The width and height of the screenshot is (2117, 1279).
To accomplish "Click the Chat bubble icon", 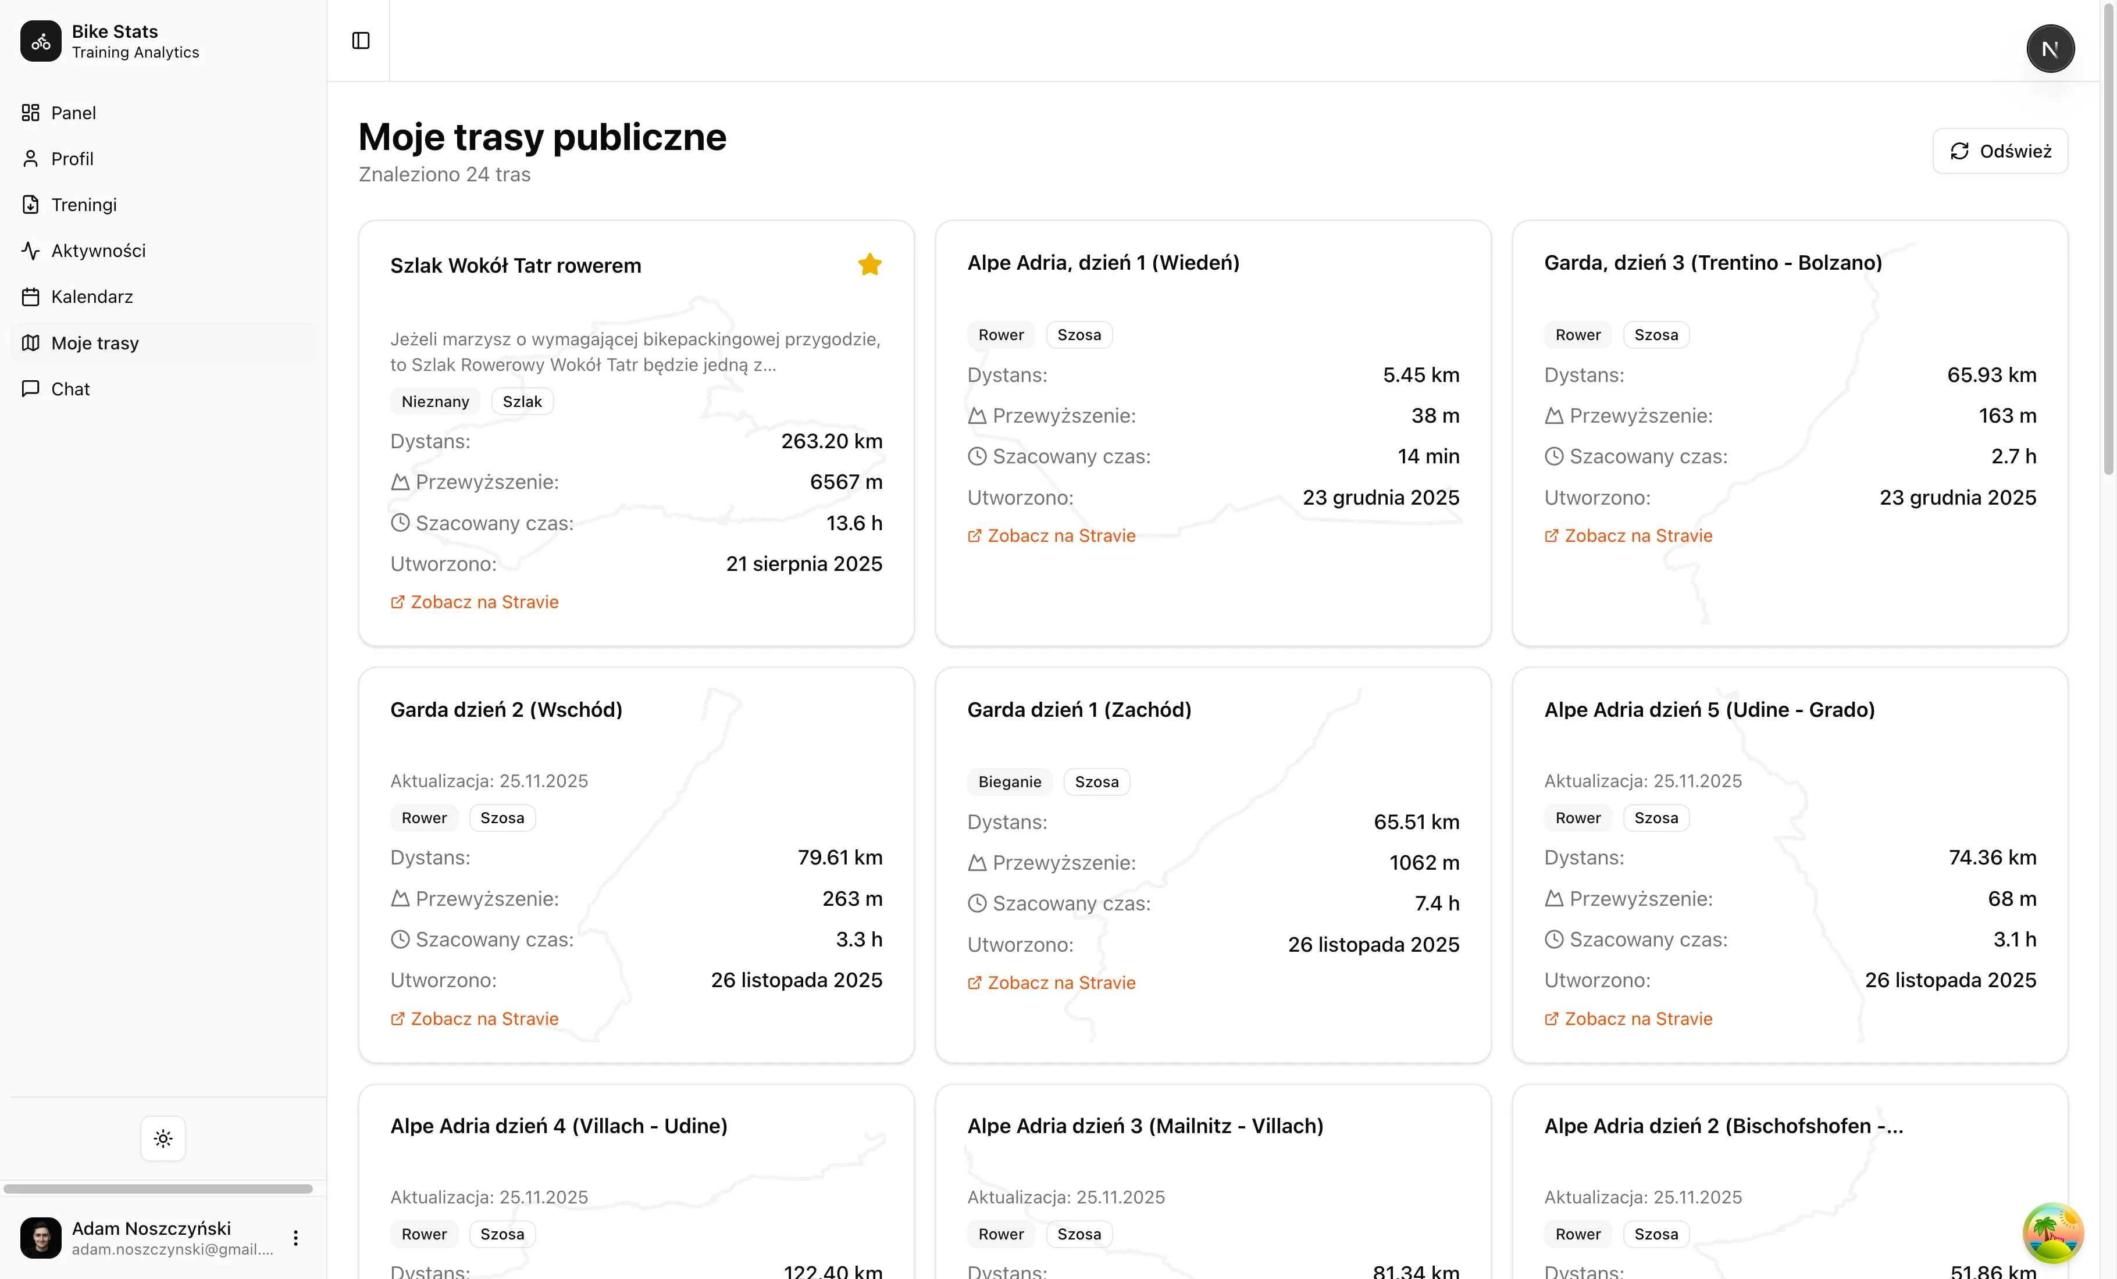I will click(31, 388).
